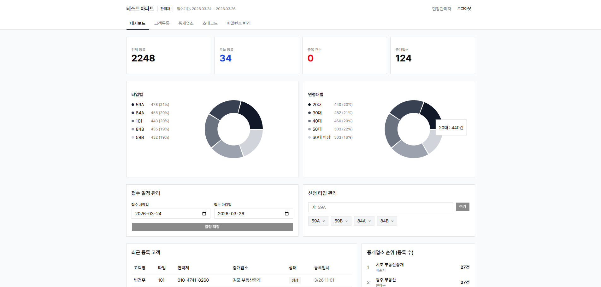The width and height of the screenshot is (601, 287).
Task: Go to the 초대코드 tab
Action: pos(210,23)
